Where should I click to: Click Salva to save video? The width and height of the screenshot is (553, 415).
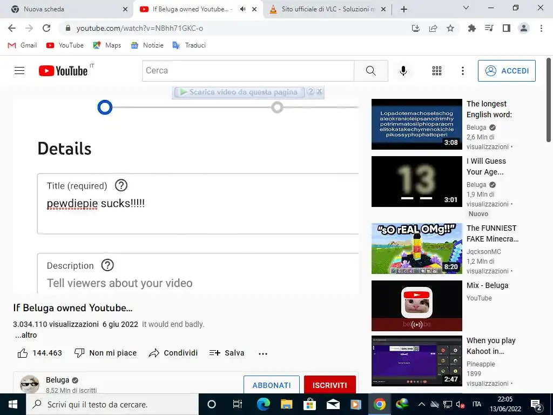coord(227,353)
